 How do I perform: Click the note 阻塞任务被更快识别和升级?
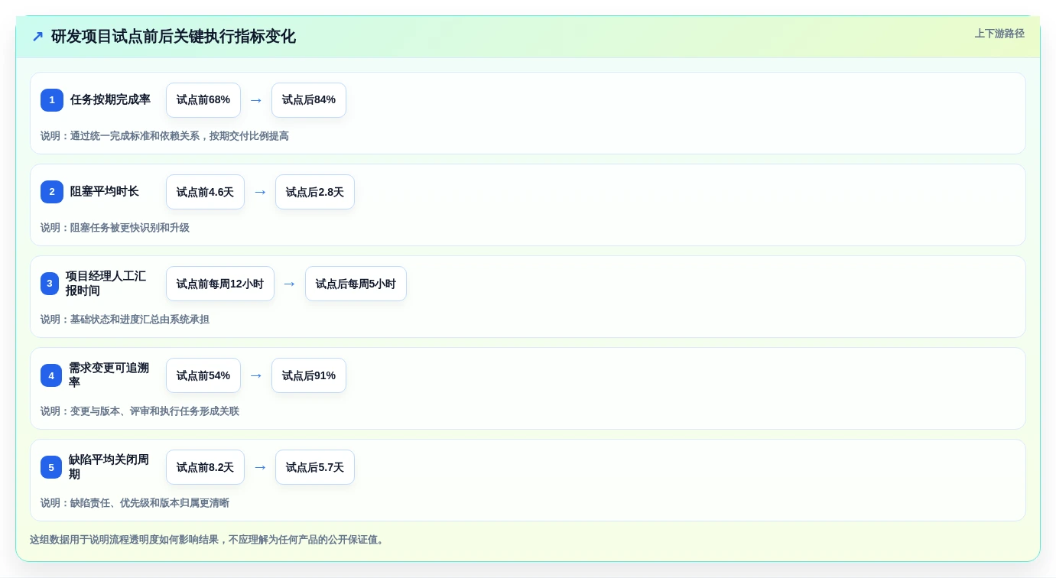click(115, 228)
